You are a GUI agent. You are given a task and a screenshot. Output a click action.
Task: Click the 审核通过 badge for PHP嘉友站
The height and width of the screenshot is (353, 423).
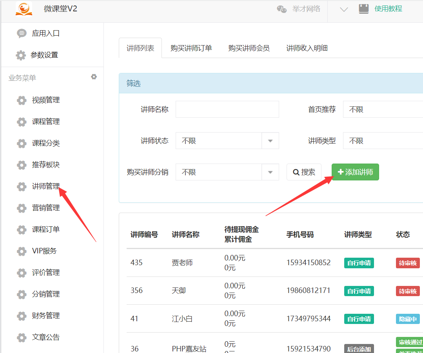point(409,342)
